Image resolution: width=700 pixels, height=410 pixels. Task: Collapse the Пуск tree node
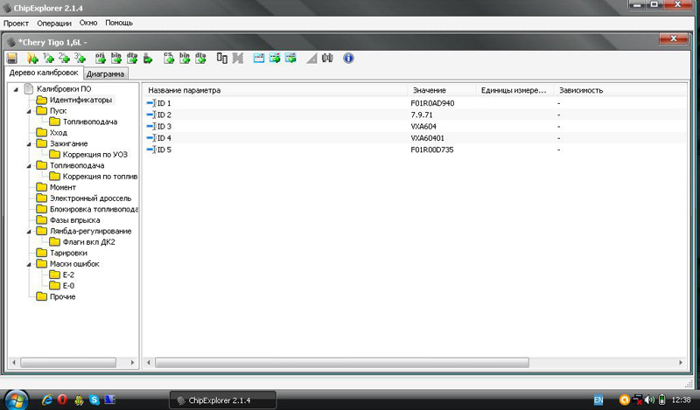pos(29,111)
